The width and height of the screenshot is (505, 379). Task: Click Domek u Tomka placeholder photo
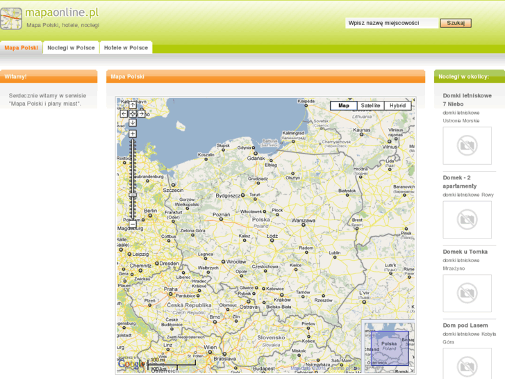click(467, 293)
